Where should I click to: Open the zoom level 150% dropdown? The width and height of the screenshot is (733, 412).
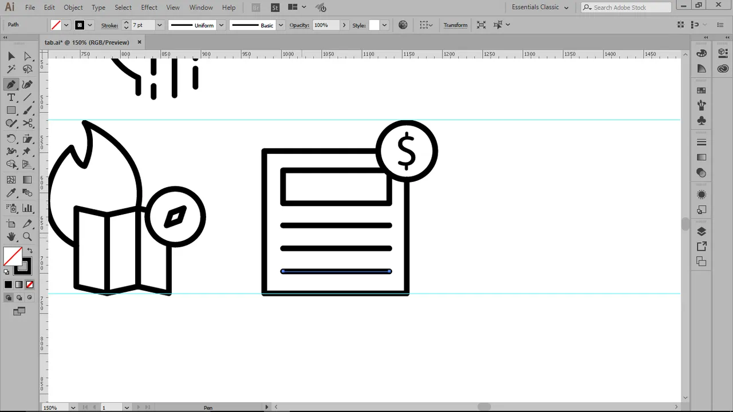[73, 407]
